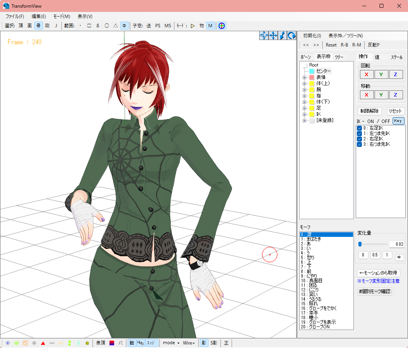This screenshot has width=408, height=348.
Task: Uncheck the 0 : 左足IK checkbox
Action: [x=359, y=128]
